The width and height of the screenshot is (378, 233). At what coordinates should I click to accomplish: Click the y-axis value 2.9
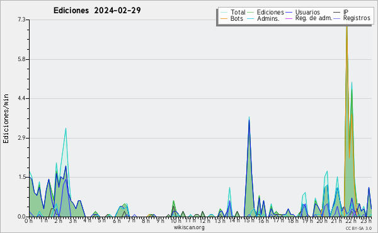(x=21, y=138)
